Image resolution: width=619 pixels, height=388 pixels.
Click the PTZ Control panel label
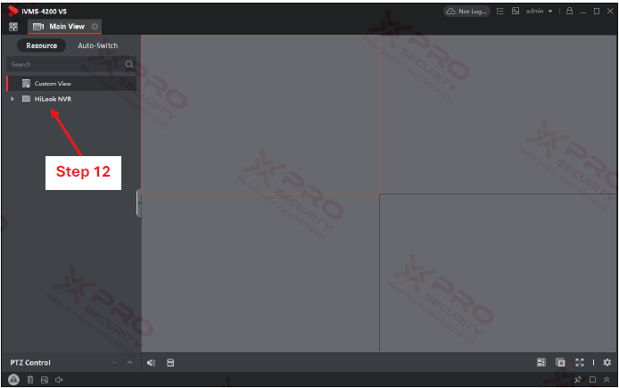[30, 362]
